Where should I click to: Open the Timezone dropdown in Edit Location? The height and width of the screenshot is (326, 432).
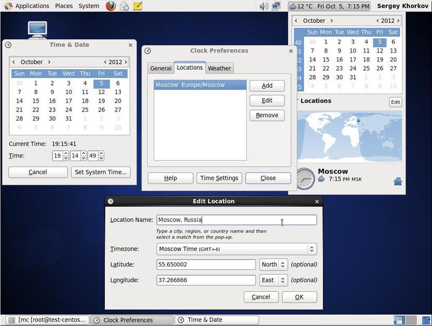237,249
